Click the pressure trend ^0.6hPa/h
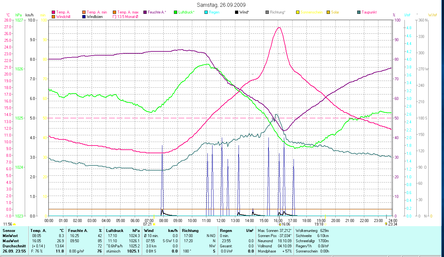The width and height of the screenshot is (444, 257). [x=115, y=246]
